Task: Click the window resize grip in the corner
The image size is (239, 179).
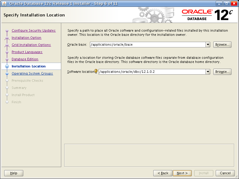Action: pyautogui.click(x=236, y=176)
